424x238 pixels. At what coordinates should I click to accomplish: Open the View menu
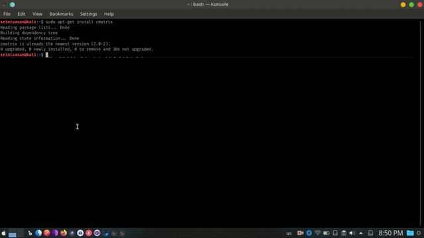click(x=37, y=14)
